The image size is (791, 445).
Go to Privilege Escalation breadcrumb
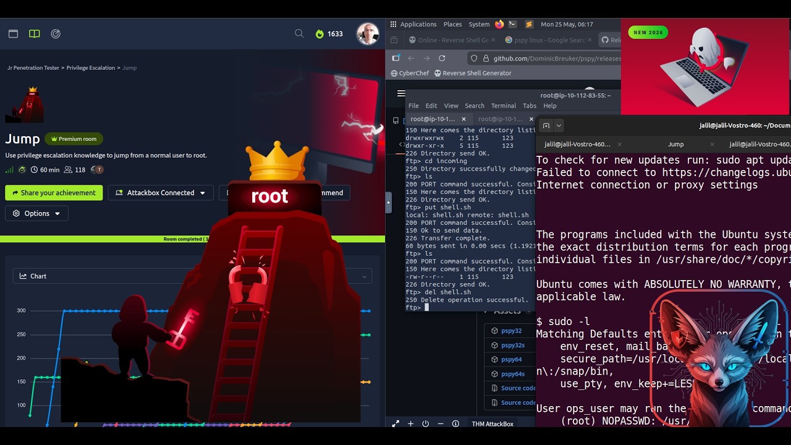point(91,67)
